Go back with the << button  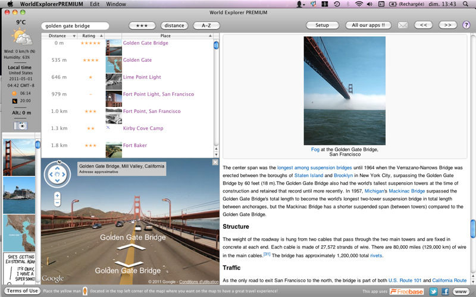point(424,25)
